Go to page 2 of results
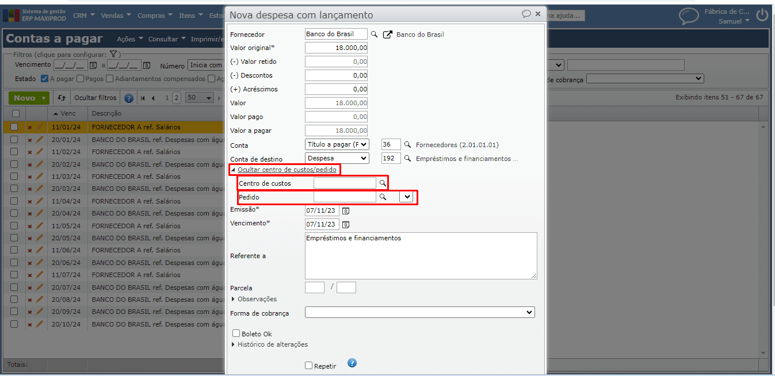775x376 pixels. (176, 98)
